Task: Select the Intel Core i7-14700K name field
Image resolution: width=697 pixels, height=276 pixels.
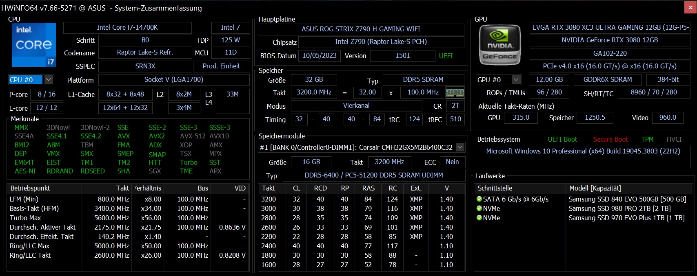Action: [127, 28]
